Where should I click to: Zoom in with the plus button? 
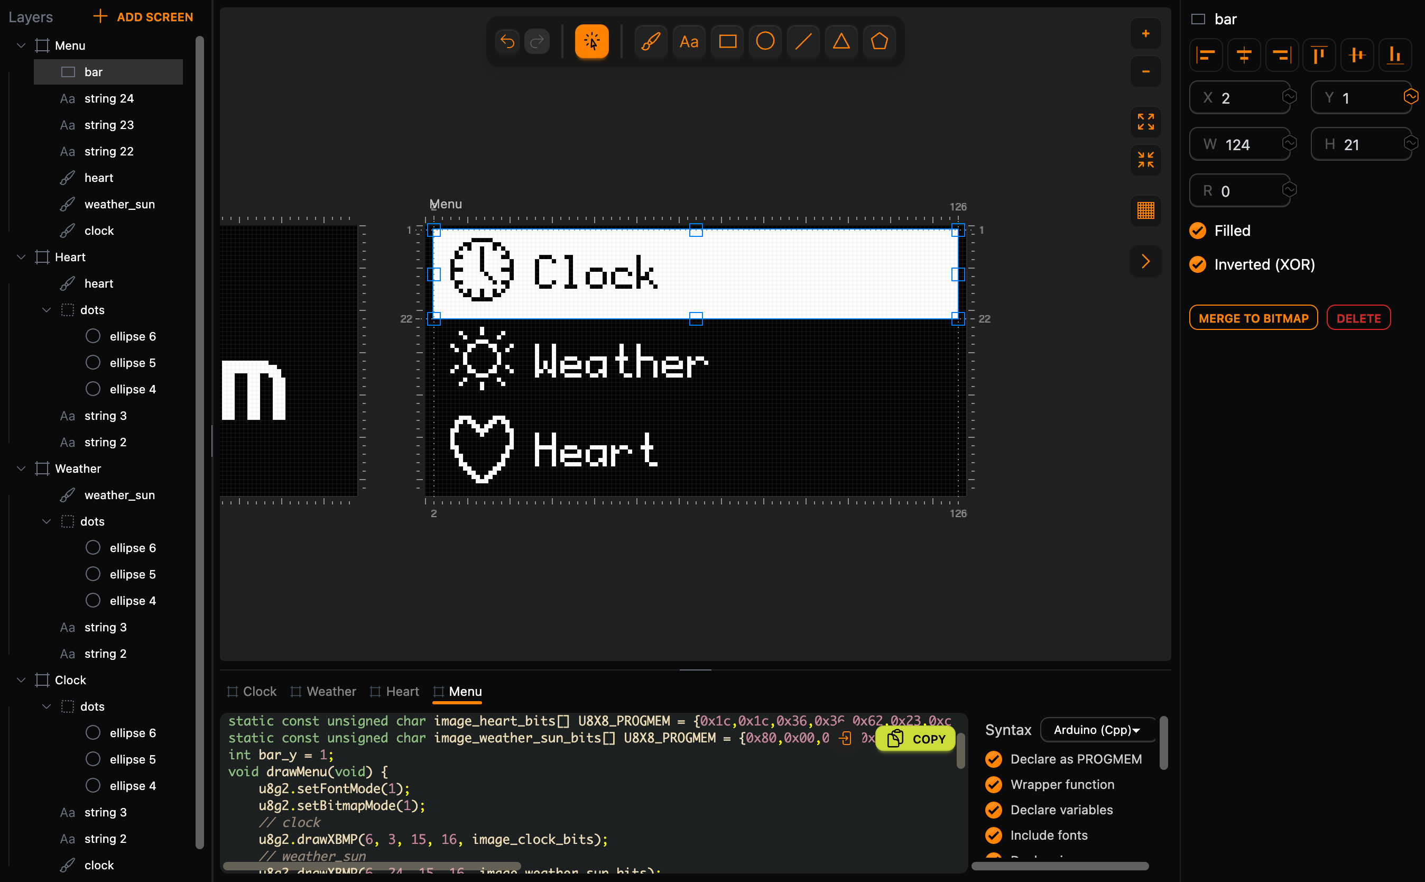(1146, 34)
